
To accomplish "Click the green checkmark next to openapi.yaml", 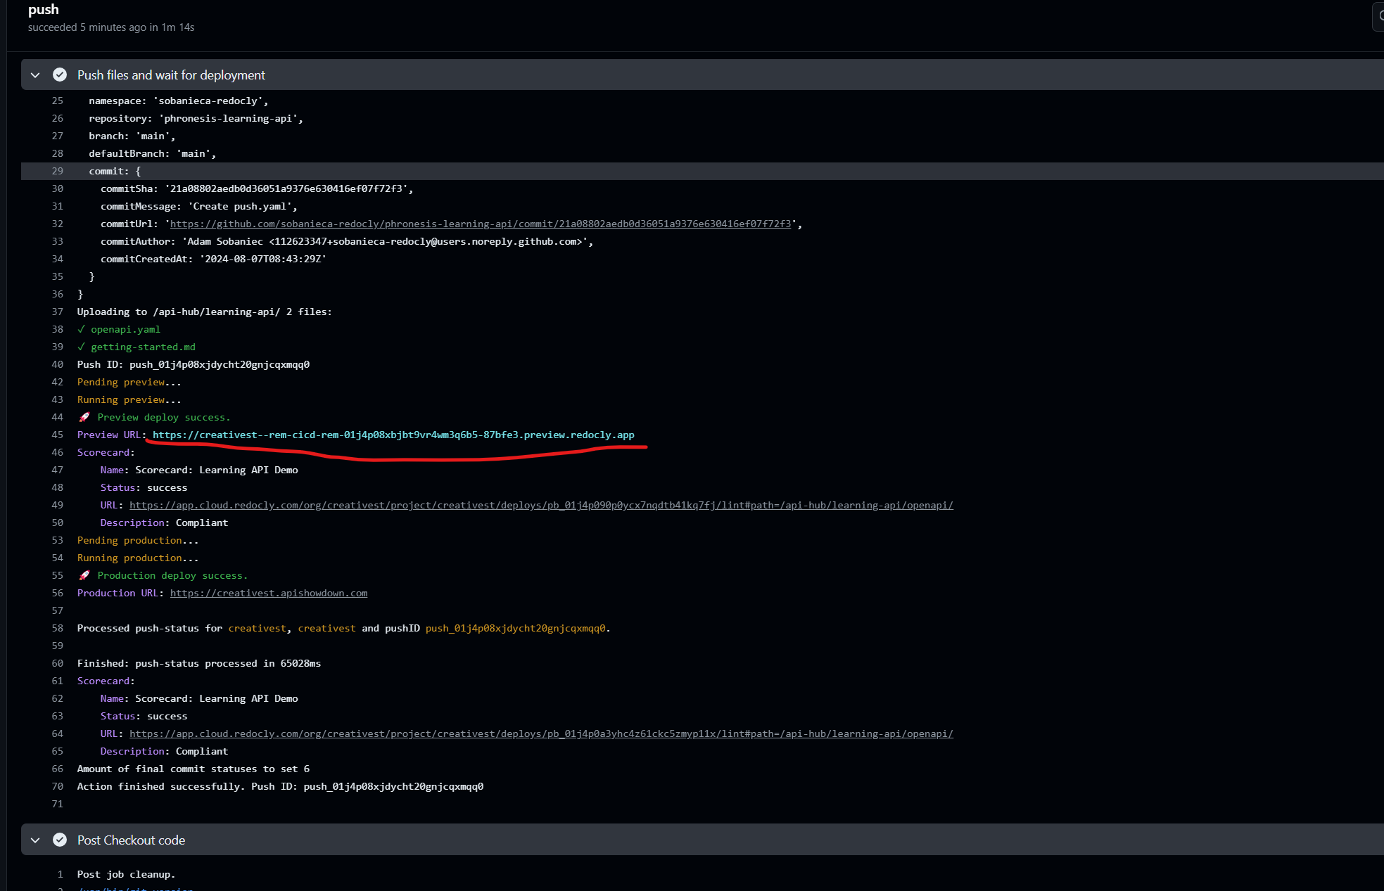I will click(x=81, y=329).
